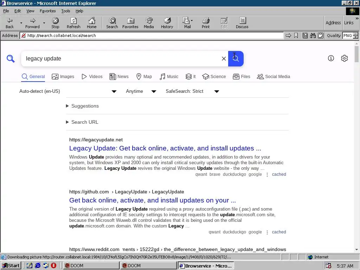Open the Anytime time range dropdown
This screenshot has width=360, height=270.
(141, 91)
